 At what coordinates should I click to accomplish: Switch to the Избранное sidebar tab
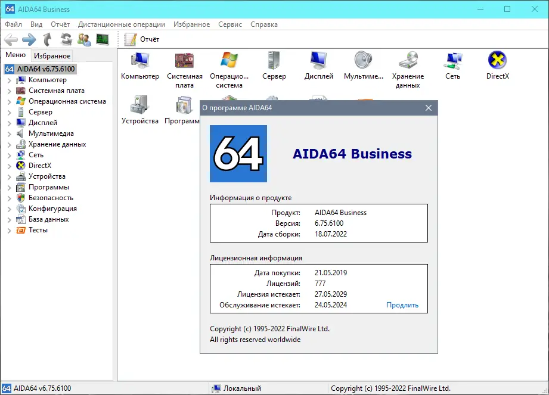click(52, 56)
